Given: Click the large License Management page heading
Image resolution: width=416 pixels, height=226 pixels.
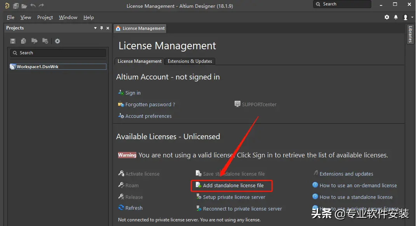Looking at the screenshot, I should coord(167,46).
